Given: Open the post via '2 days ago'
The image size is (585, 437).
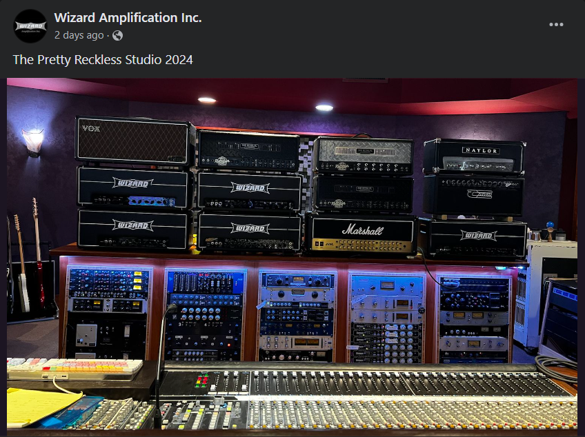Looking at the screenshot, I should pos(79,35).
